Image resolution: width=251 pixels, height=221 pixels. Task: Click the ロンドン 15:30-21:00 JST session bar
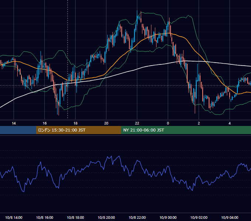78,130
